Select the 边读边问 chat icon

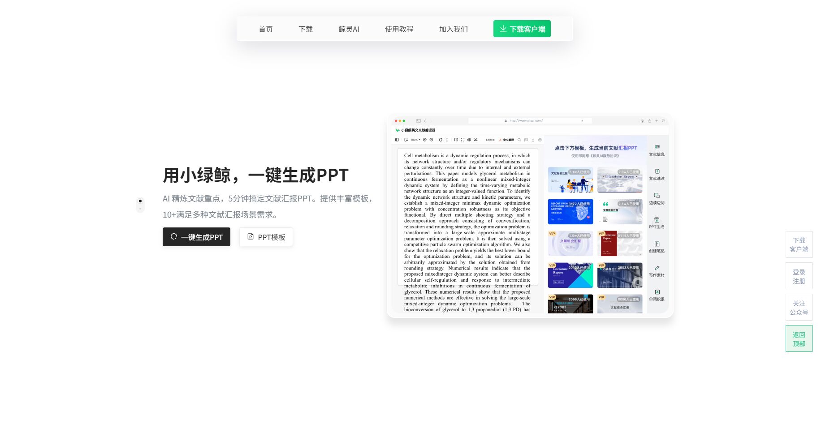(x=657, y=198)
